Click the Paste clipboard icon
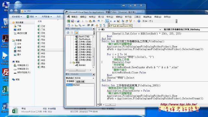The height and width of the screenshot is (117, 208). click(90, 21)
